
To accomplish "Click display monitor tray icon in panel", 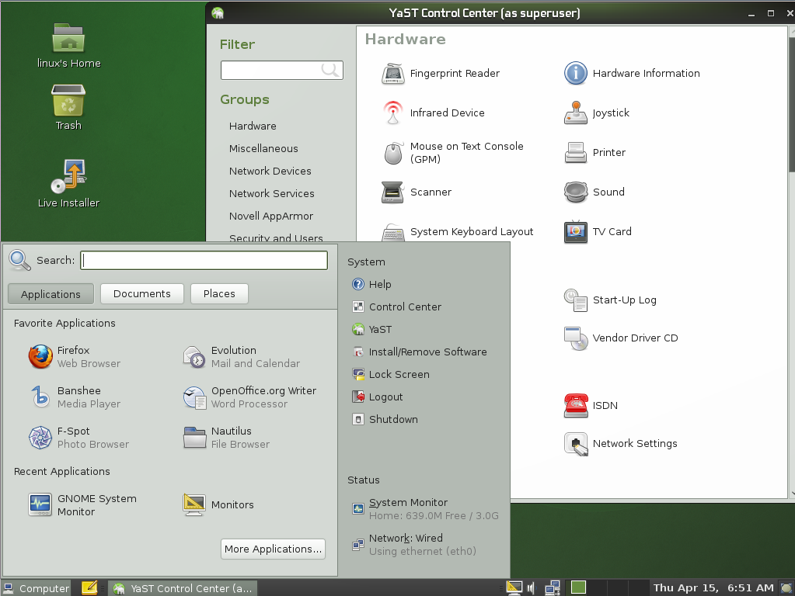I will [514, 587].
